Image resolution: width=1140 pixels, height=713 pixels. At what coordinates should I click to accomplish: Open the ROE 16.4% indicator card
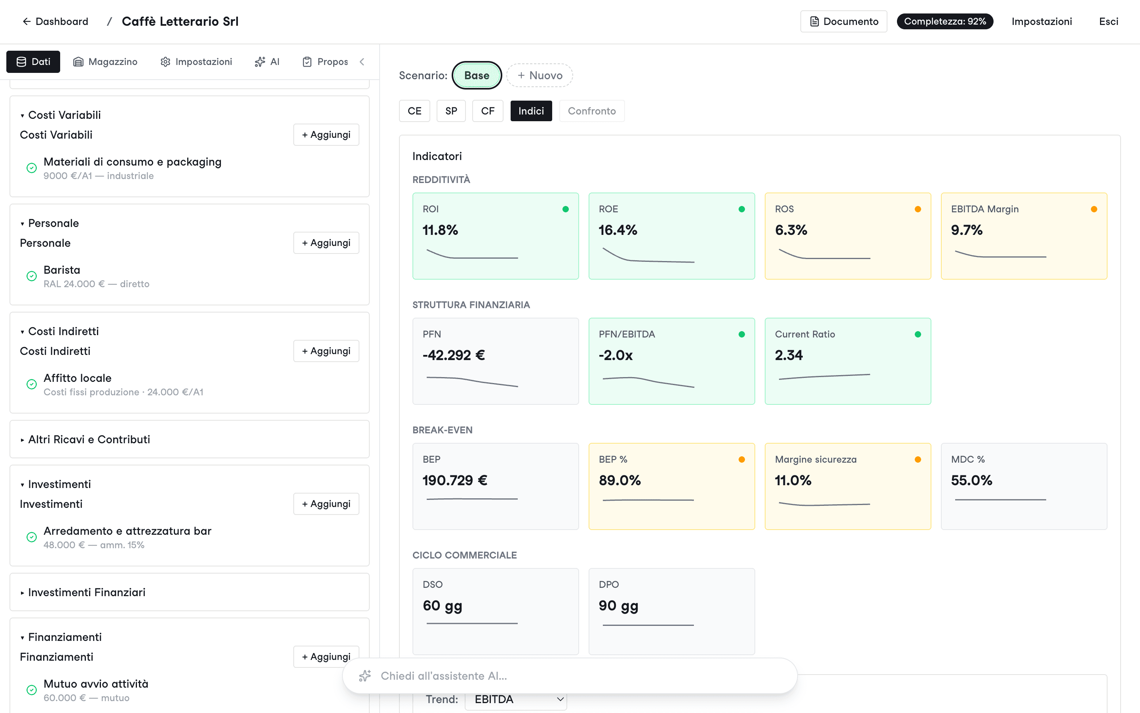pyautogui.click(x=672, y=236)
